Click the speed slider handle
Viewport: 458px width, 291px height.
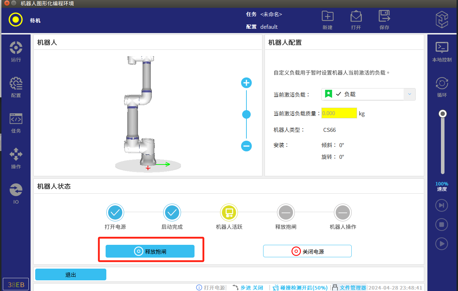[x=443, y=114]
